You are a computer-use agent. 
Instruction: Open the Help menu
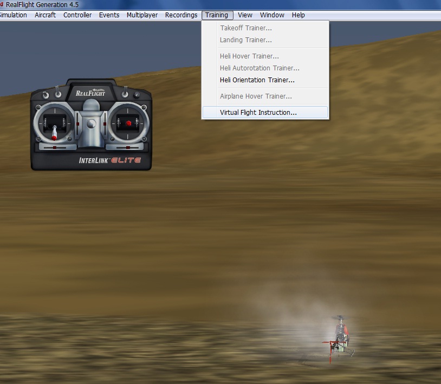[298, 15]
